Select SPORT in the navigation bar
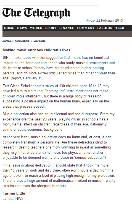Image resolution: width=132 pixels, height=204 pixels. 51,28
